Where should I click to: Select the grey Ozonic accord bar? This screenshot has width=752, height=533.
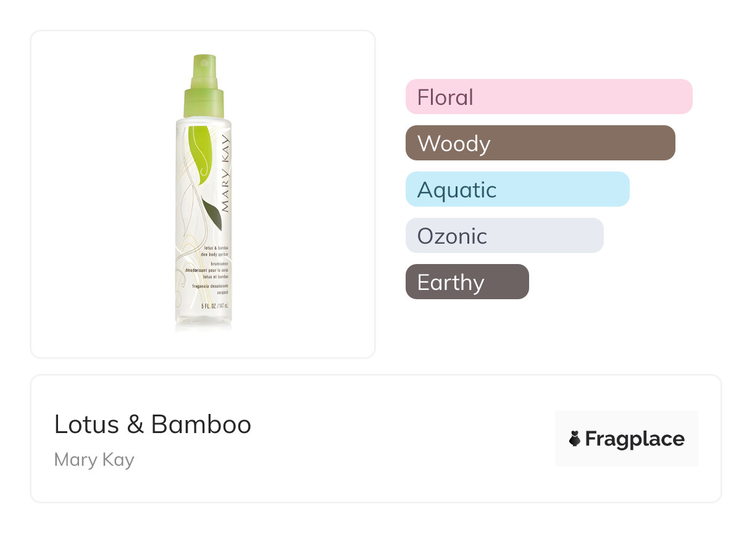504,236
